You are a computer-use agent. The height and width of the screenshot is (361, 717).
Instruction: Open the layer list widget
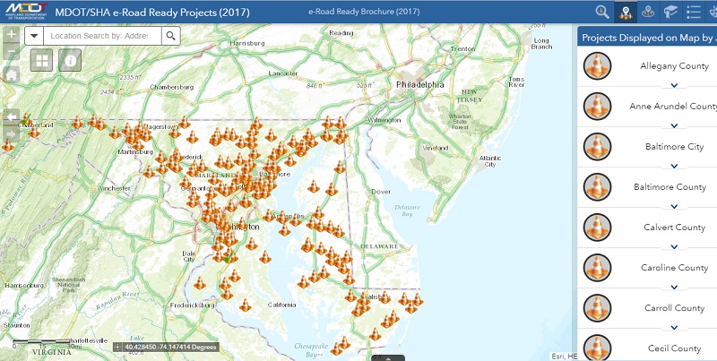(x=694, y=12)
